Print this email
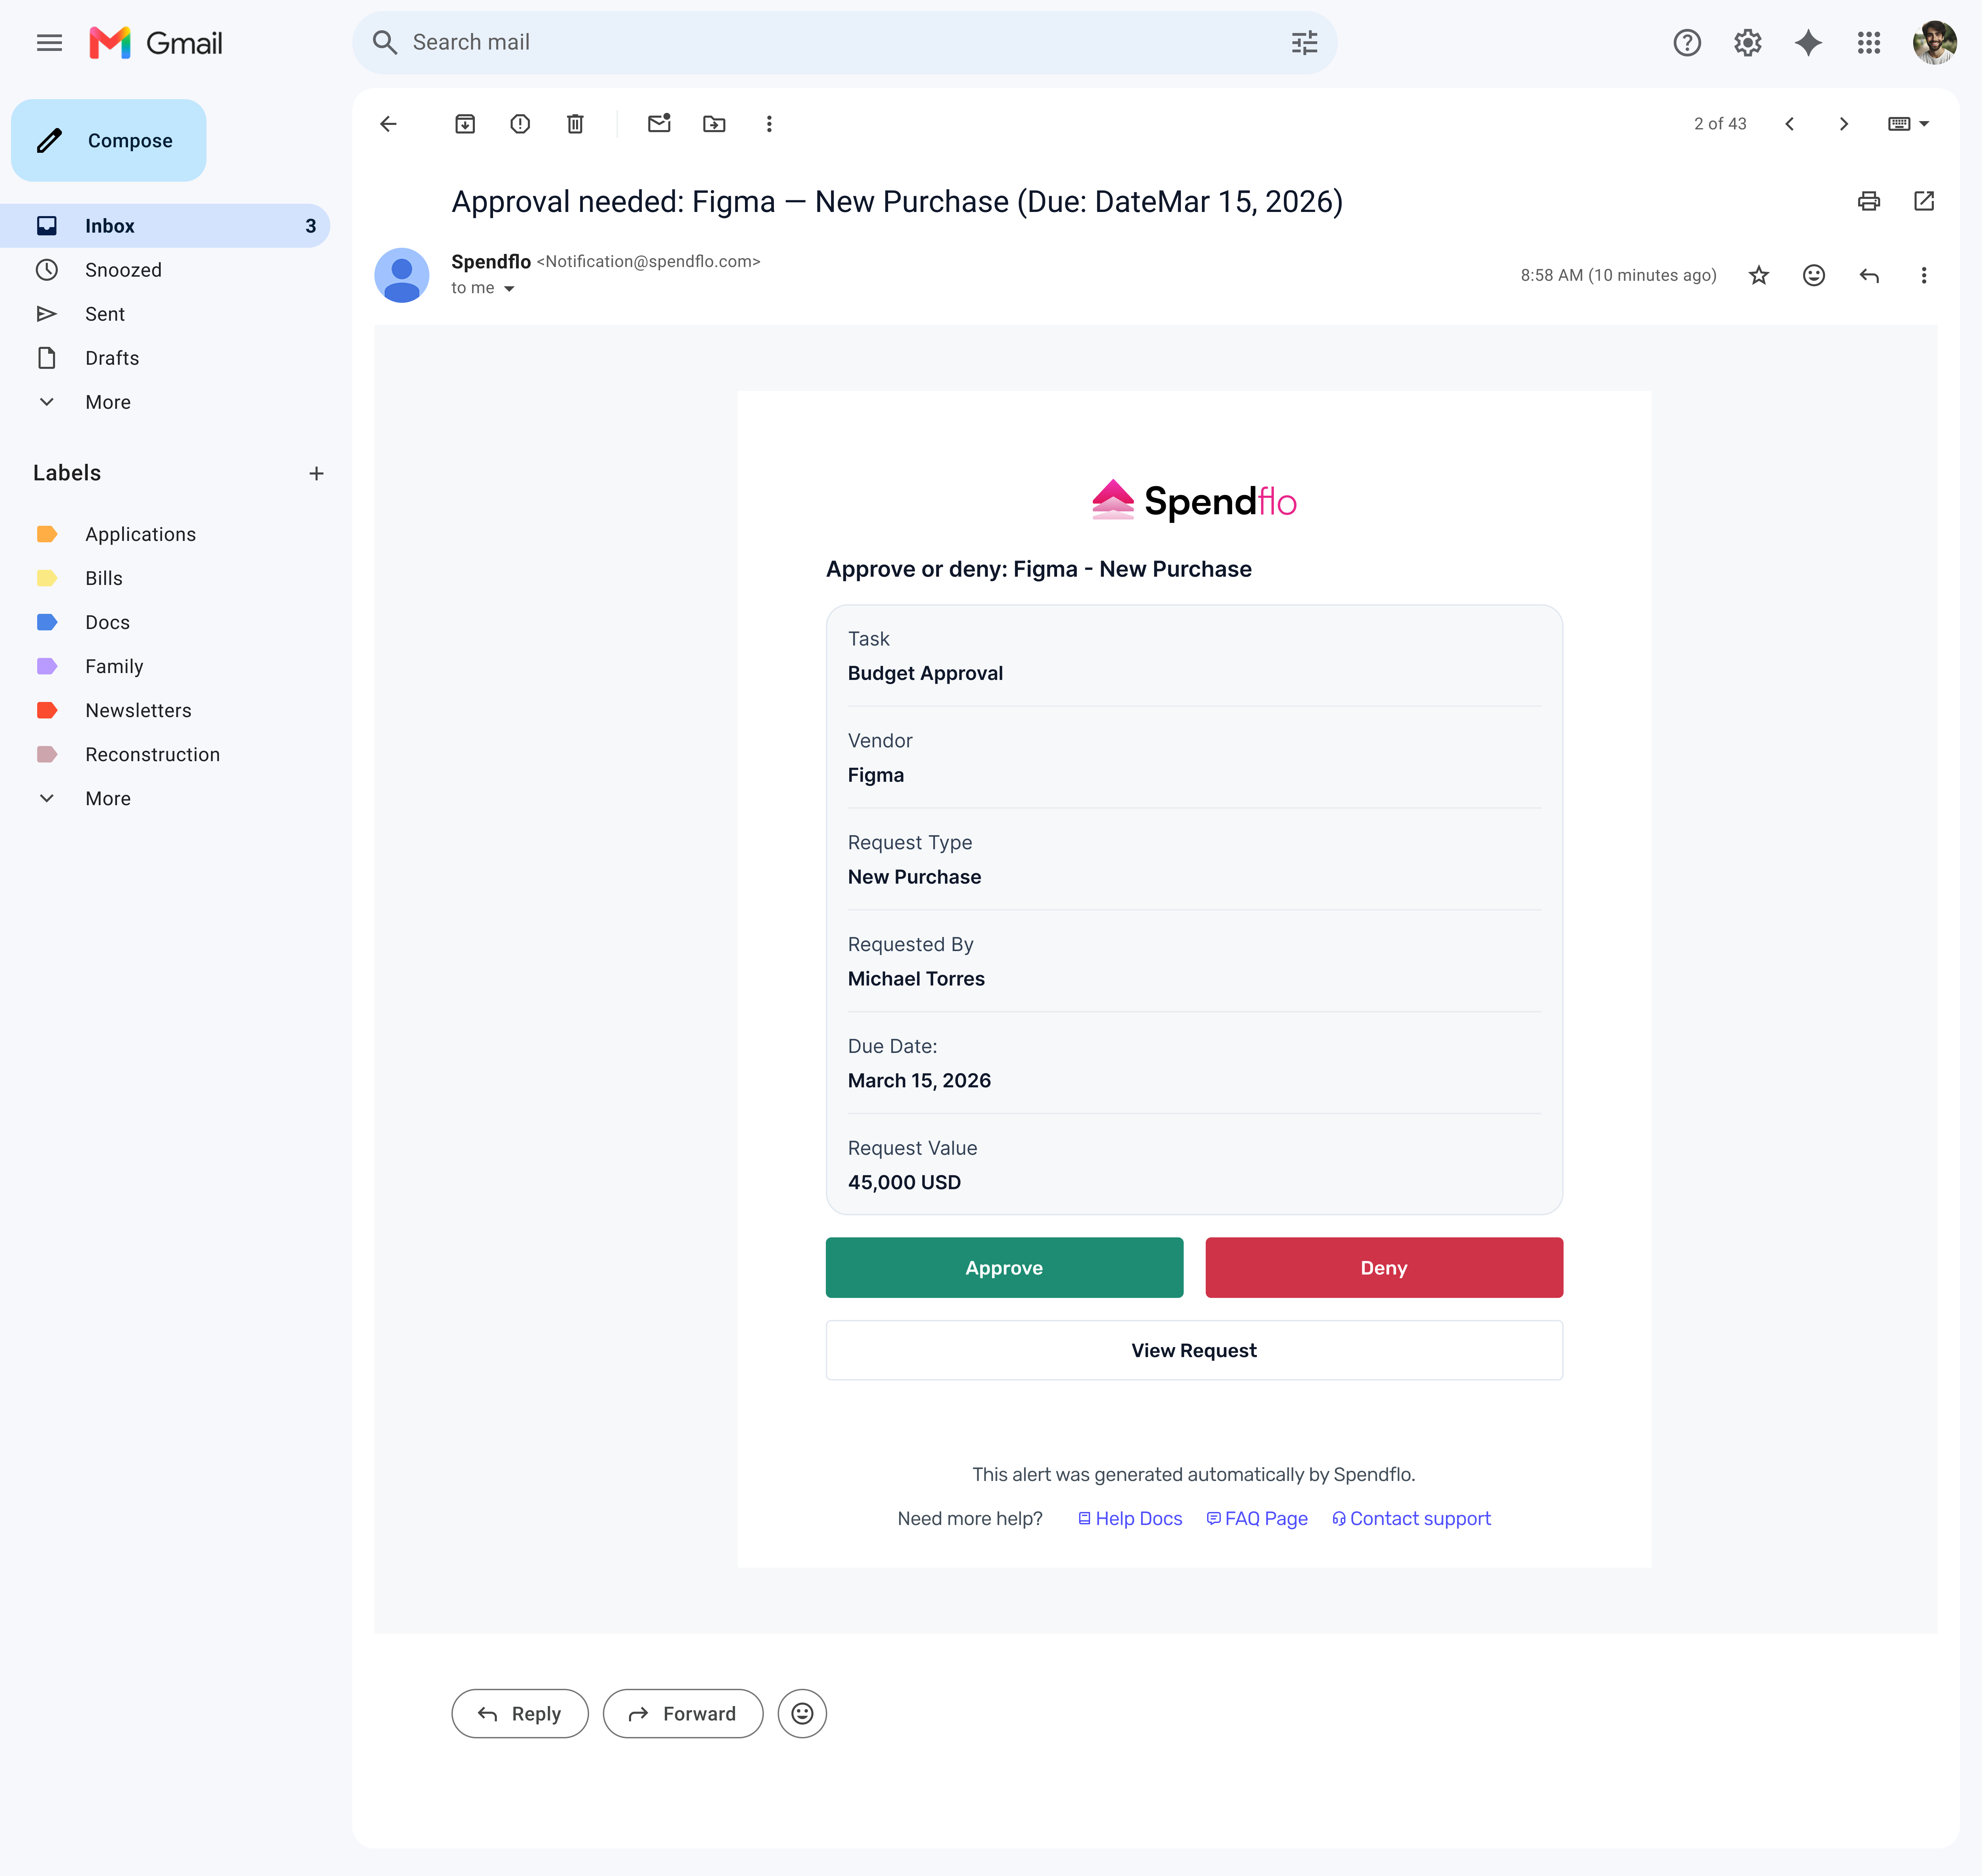1982x1876 pixels. [1869, 201]
